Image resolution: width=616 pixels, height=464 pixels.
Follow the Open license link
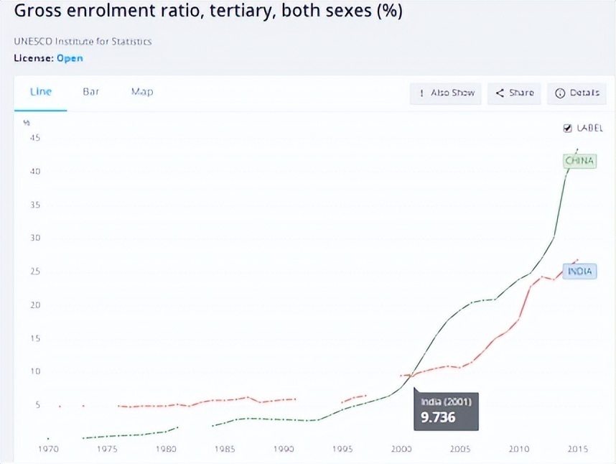[x=70, y=58]
